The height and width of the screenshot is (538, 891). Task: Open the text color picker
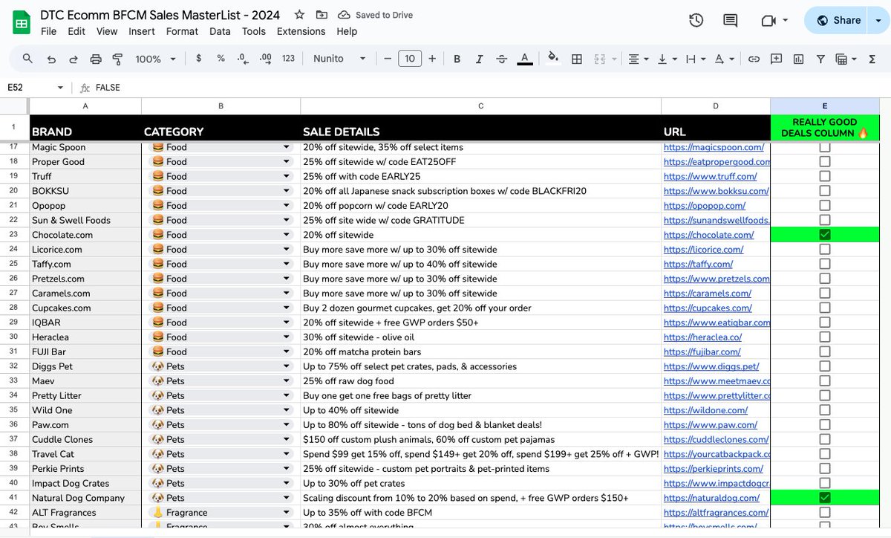pyautogui.click(x=524, y=59)
